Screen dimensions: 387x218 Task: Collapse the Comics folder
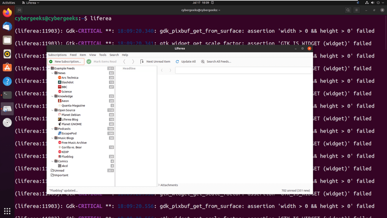click(52, 161)
